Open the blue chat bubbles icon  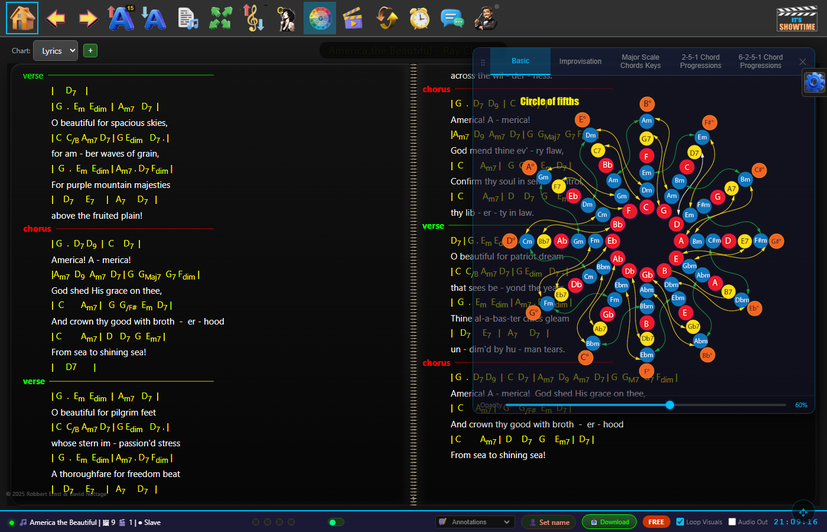(x=452, y=18)
